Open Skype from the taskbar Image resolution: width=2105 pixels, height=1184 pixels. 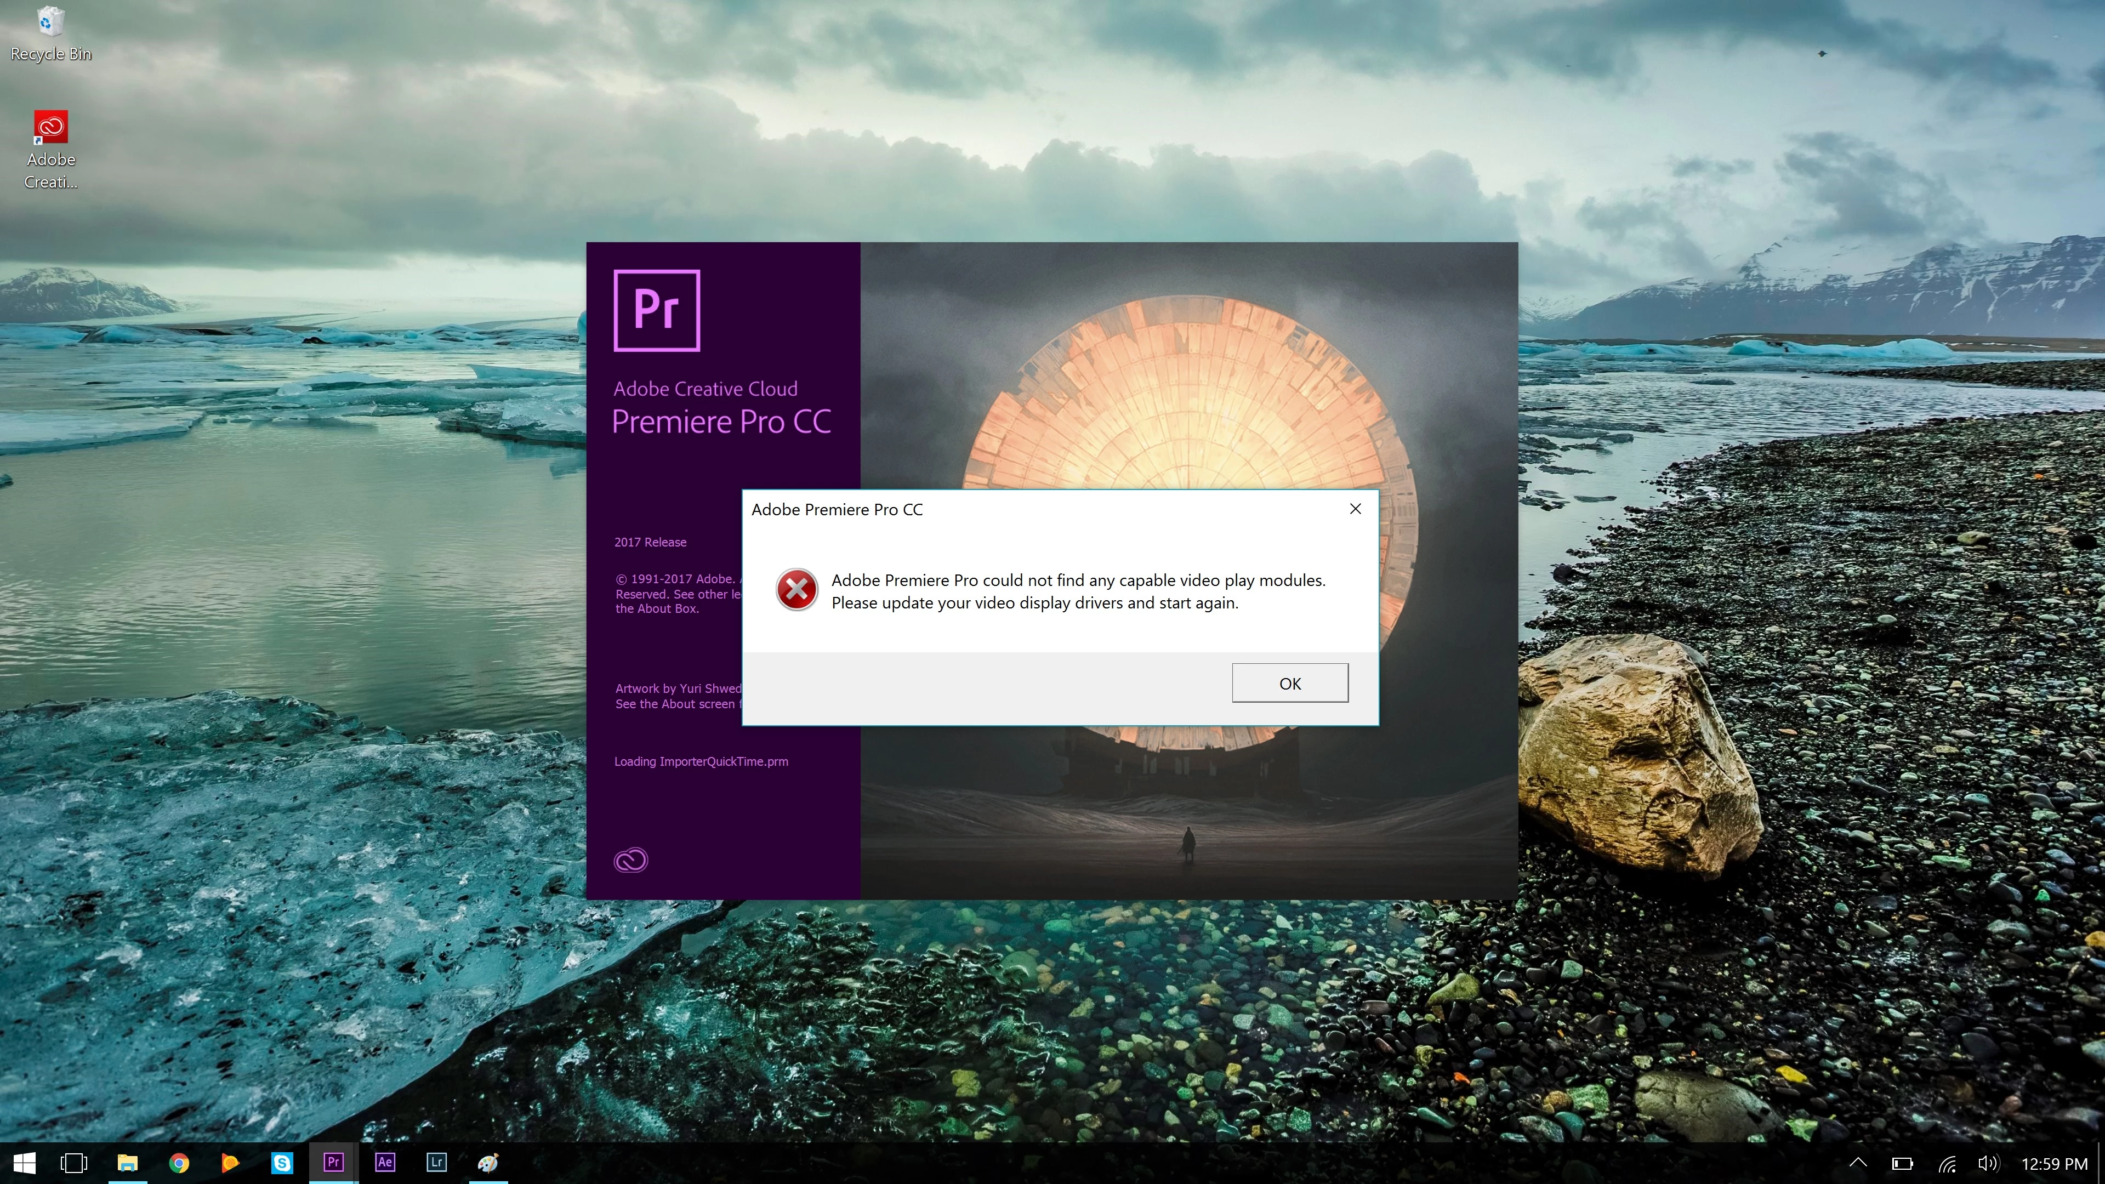[282, 1163]
